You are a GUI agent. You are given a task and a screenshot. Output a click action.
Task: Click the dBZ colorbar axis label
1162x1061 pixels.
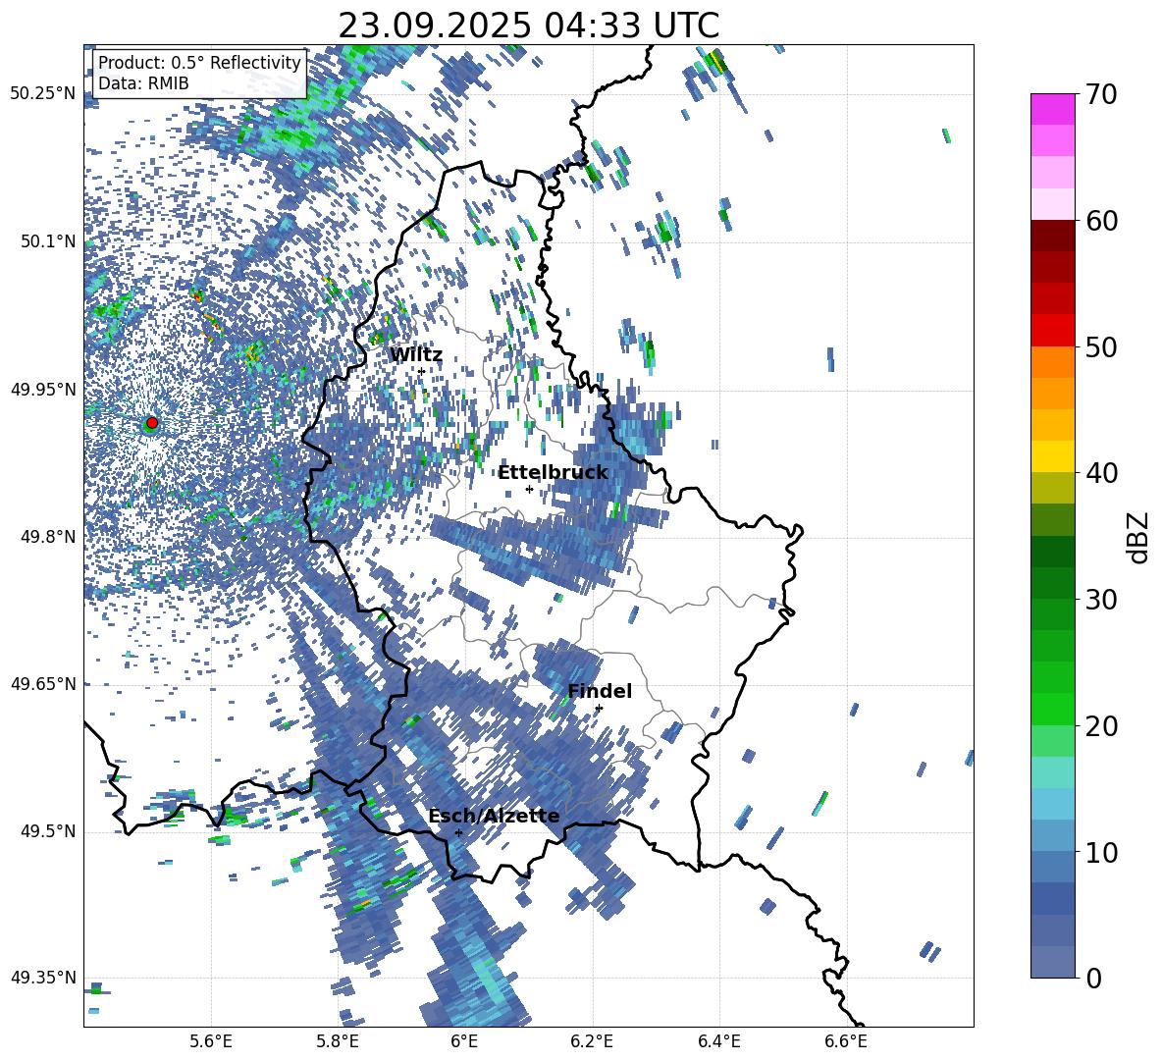(1139, 537)
